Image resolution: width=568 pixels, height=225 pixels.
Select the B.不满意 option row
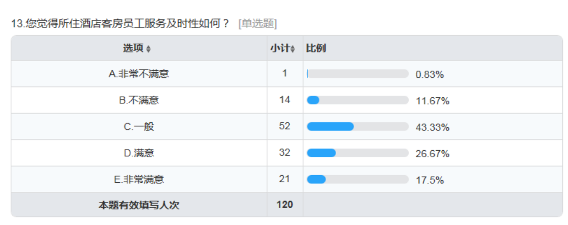click(287, 100)
